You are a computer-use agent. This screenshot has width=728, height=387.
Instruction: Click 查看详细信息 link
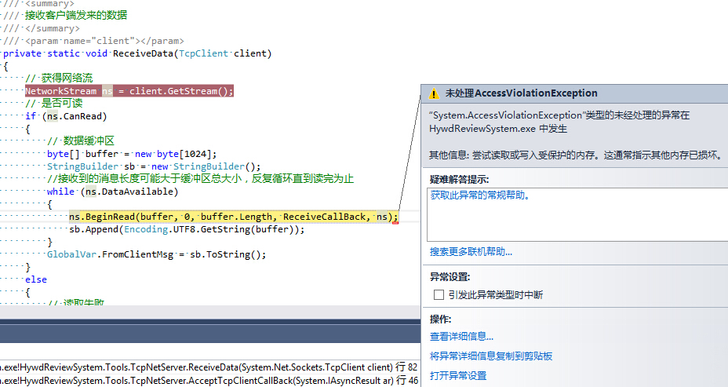[x=461, y=336]
